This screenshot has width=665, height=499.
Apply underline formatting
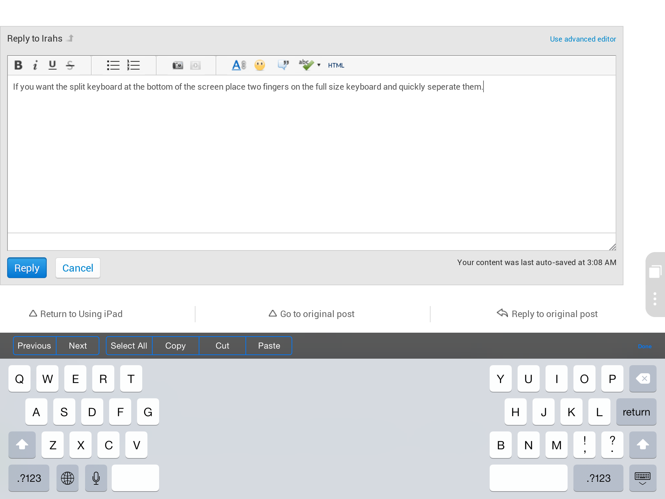[x=52, y=65]
